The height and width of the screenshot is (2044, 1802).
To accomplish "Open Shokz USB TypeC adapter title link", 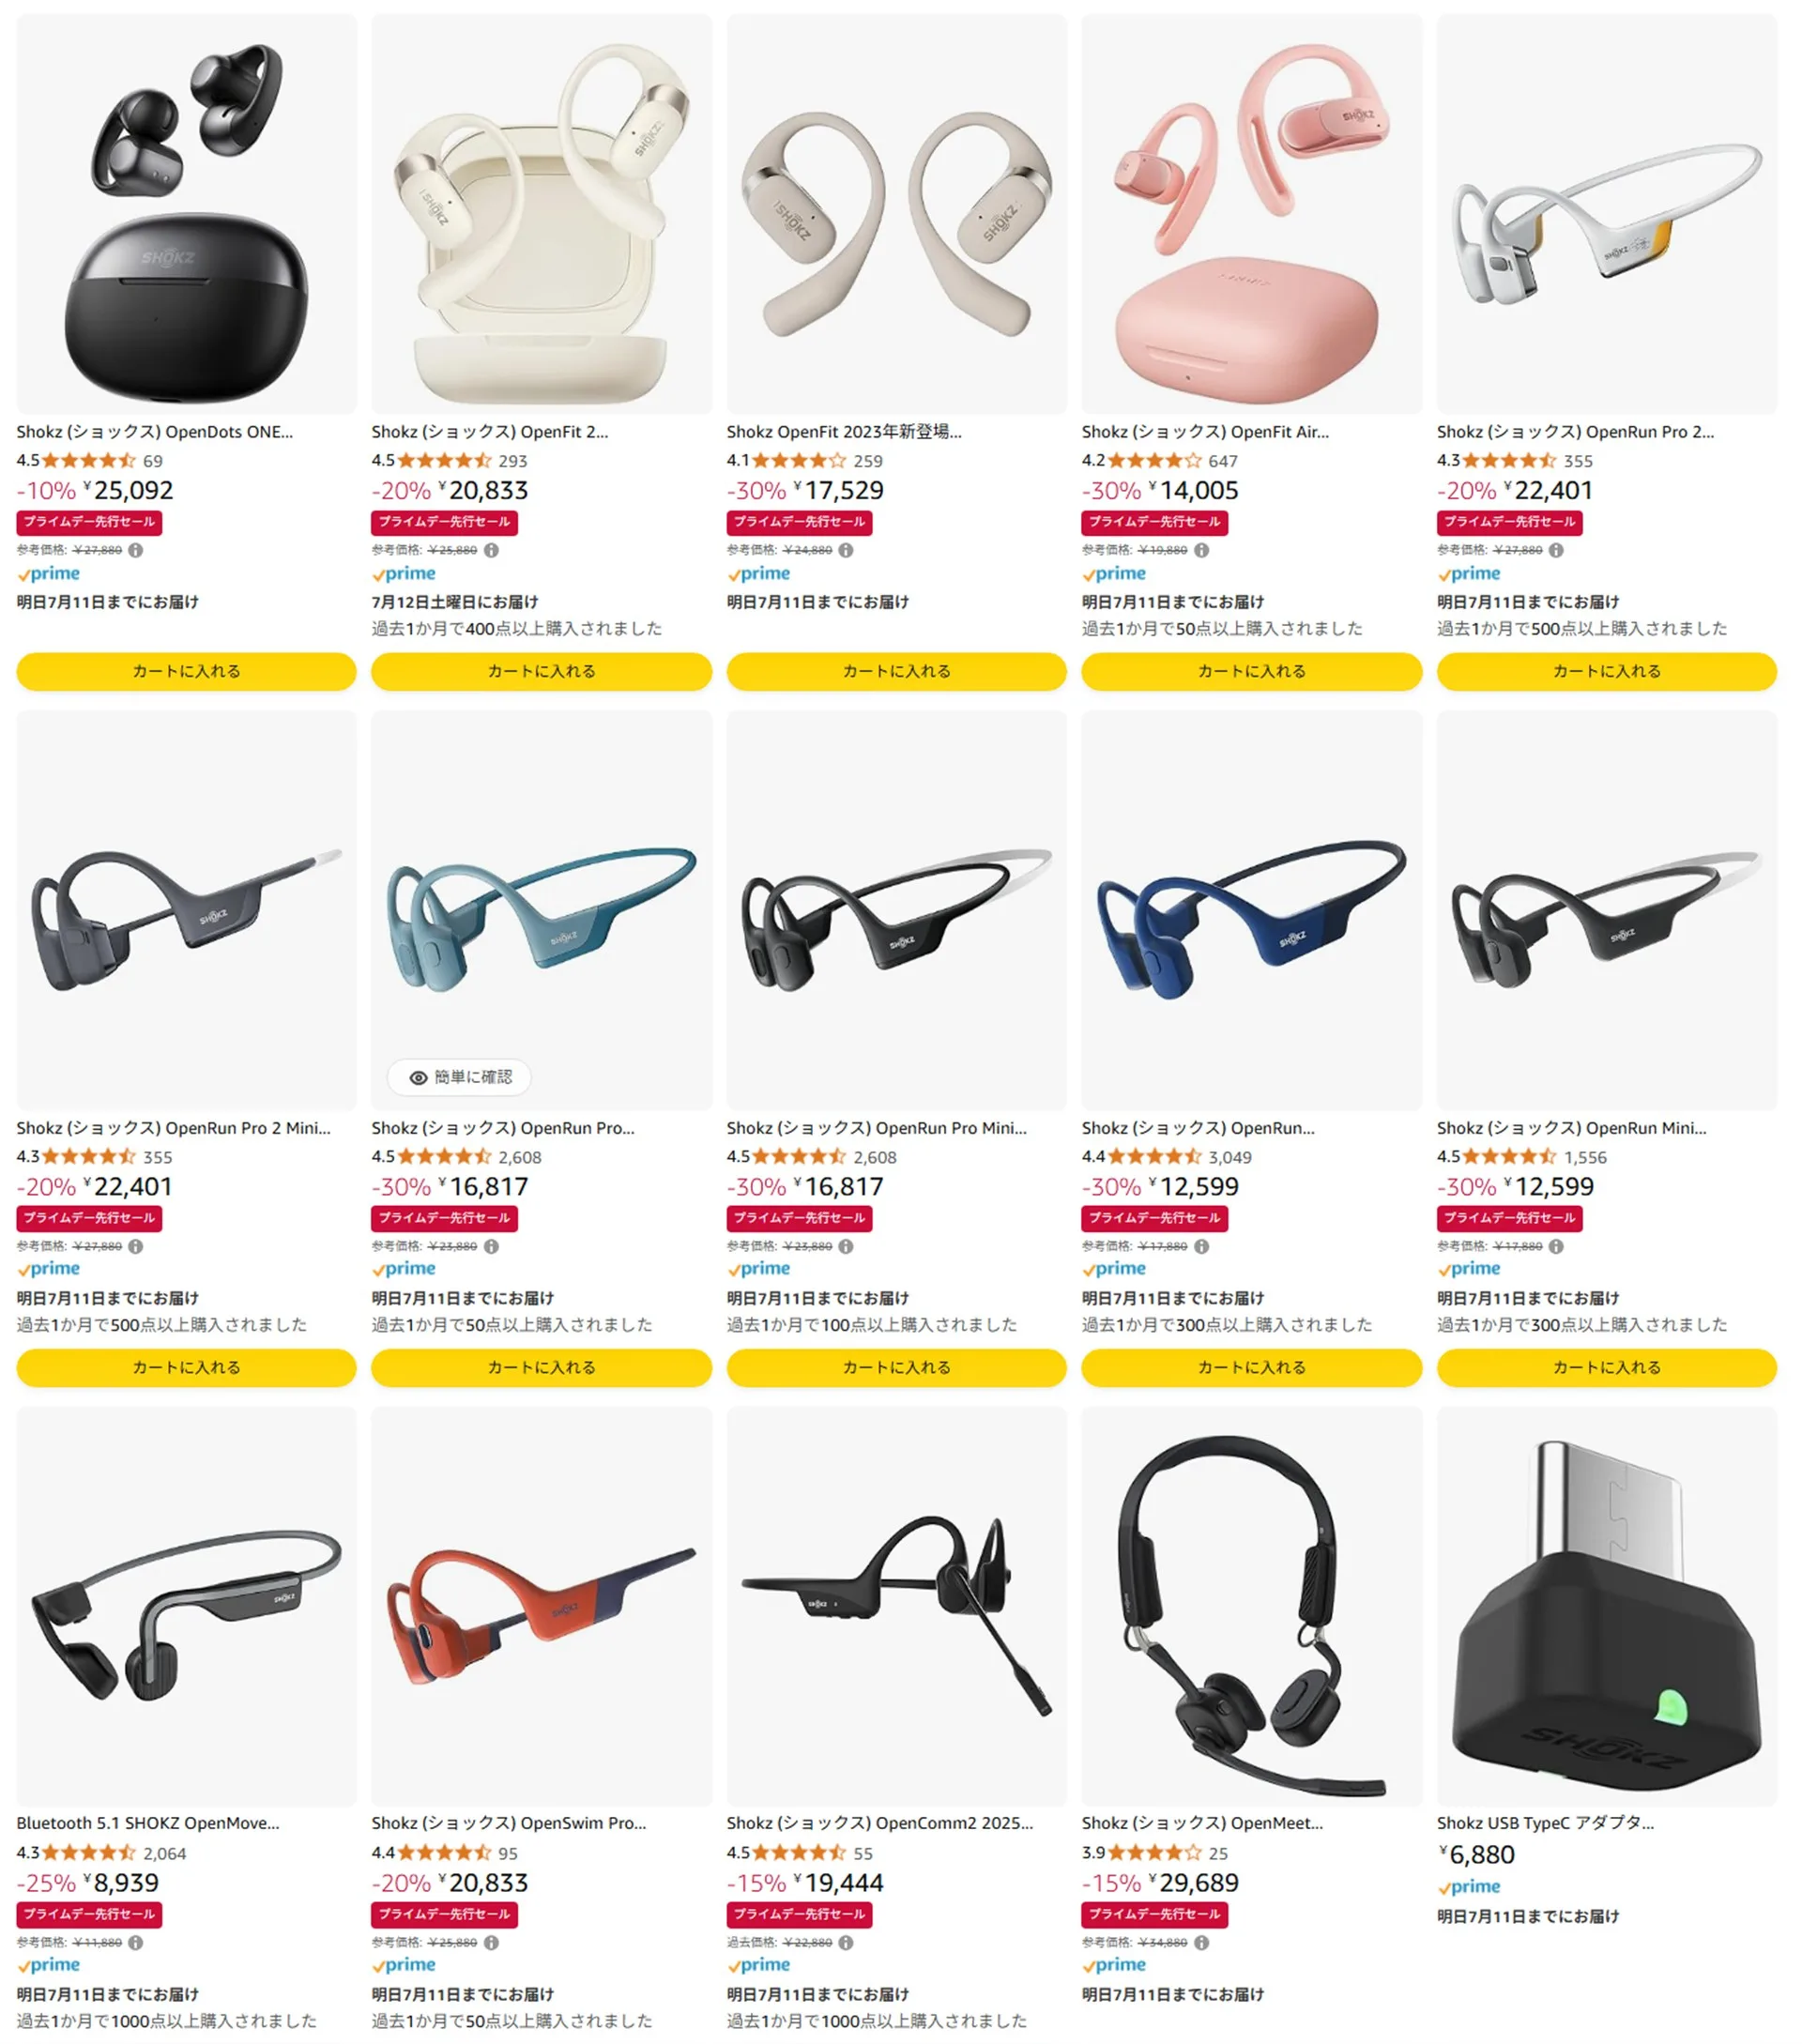I will pyautogui.click(x=1545, y=1823).
